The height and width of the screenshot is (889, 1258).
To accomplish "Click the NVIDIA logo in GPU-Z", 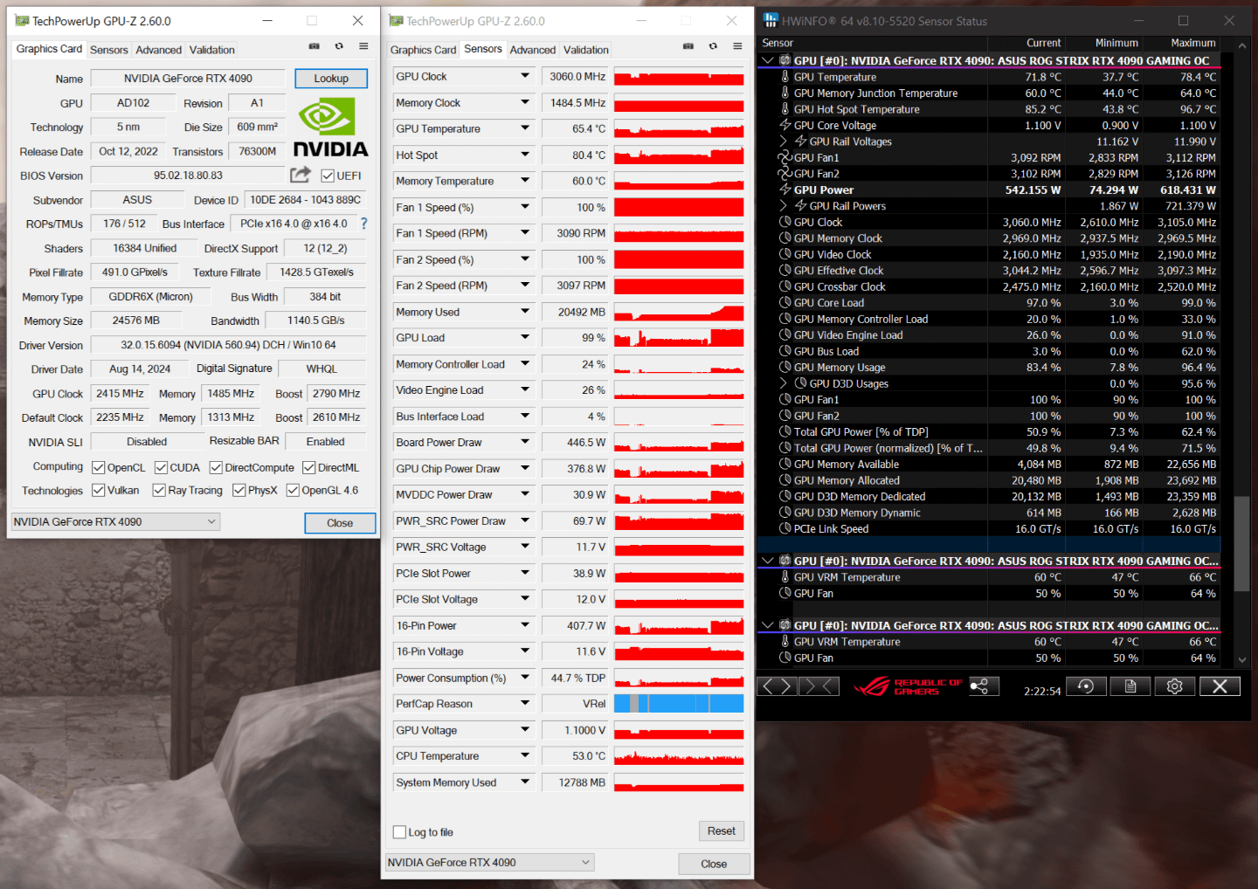I will point(331,127).
